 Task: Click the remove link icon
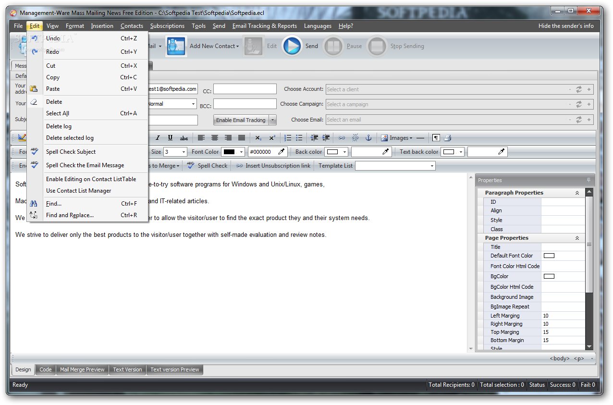[x=355, y=138]
